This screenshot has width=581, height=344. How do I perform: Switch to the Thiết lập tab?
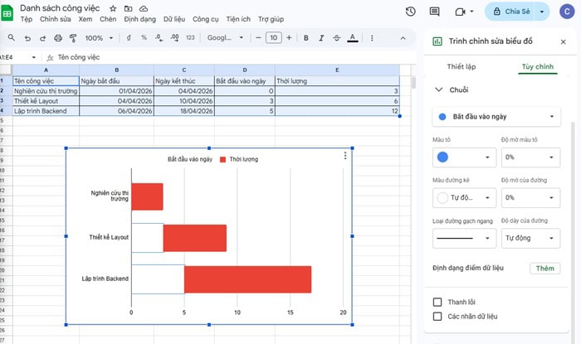(x=461, y=65)
